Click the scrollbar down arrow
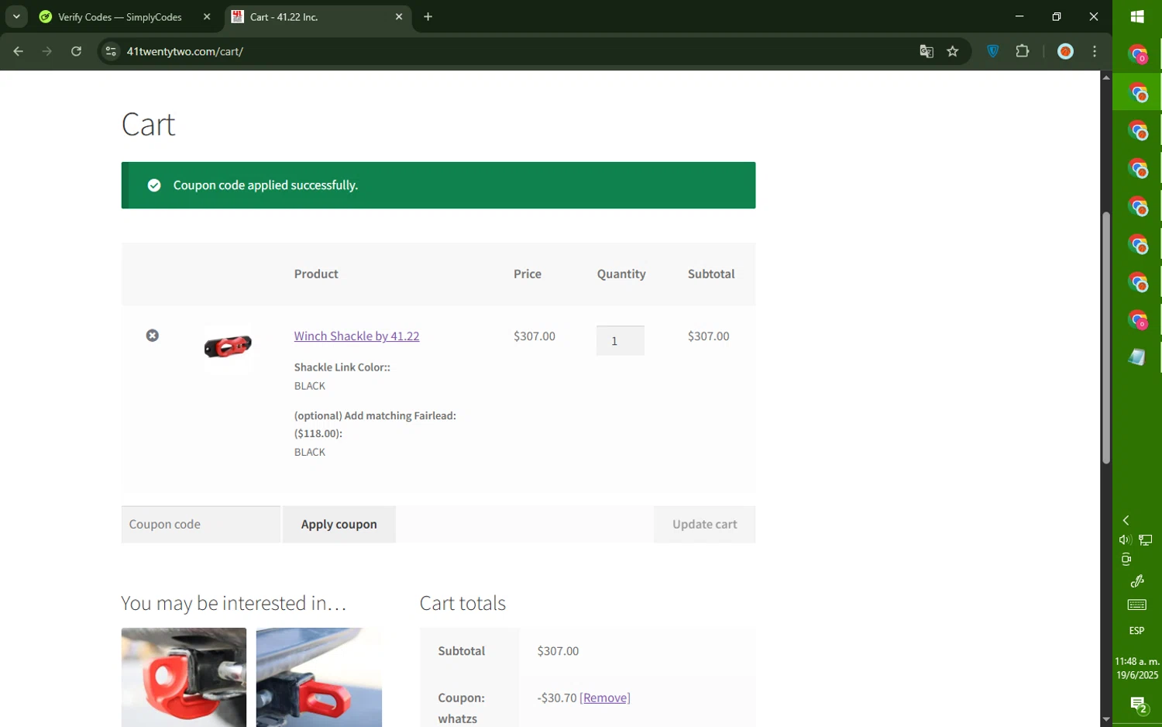1162x727 pixels. tap(1106, 720)
